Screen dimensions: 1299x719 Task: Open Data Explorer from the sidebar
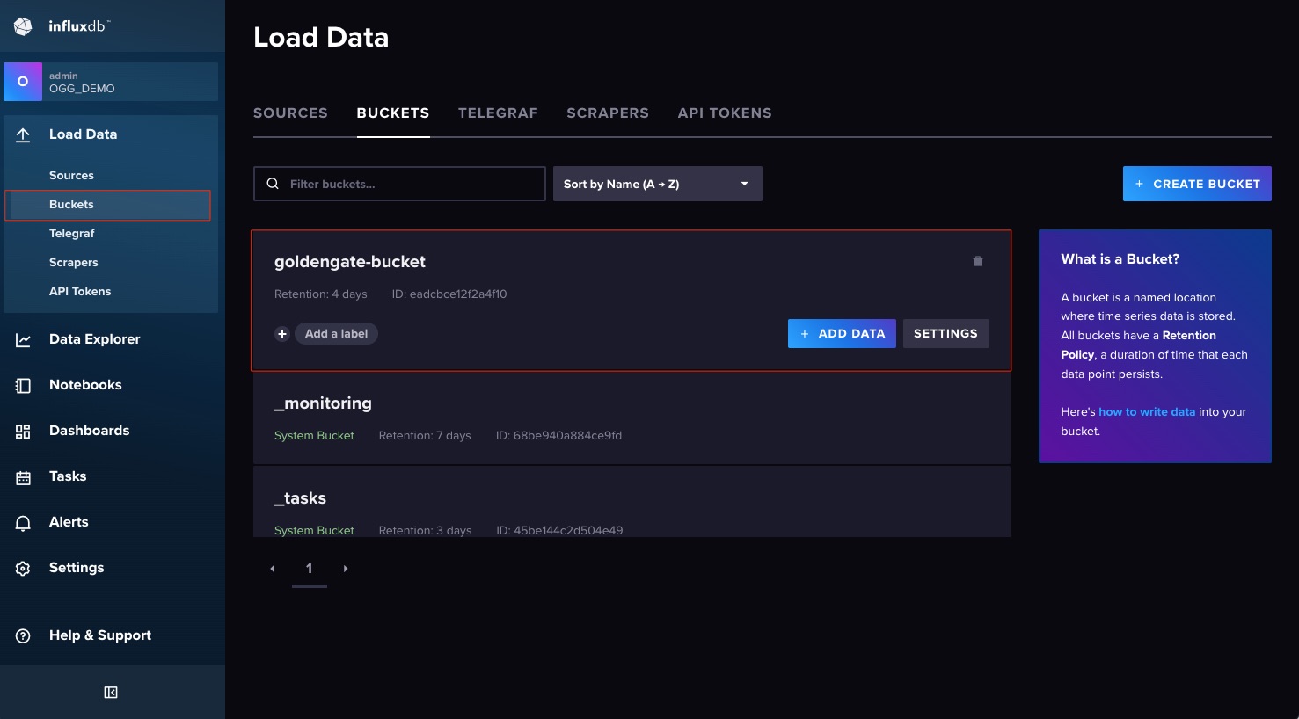[x=94, y=339]
